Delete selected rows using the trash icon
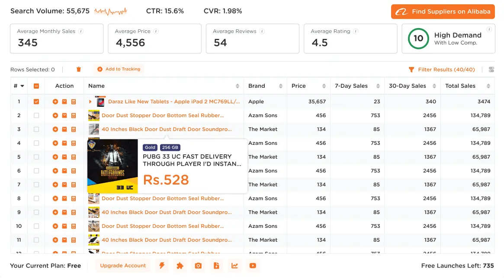 coord(79,69)
